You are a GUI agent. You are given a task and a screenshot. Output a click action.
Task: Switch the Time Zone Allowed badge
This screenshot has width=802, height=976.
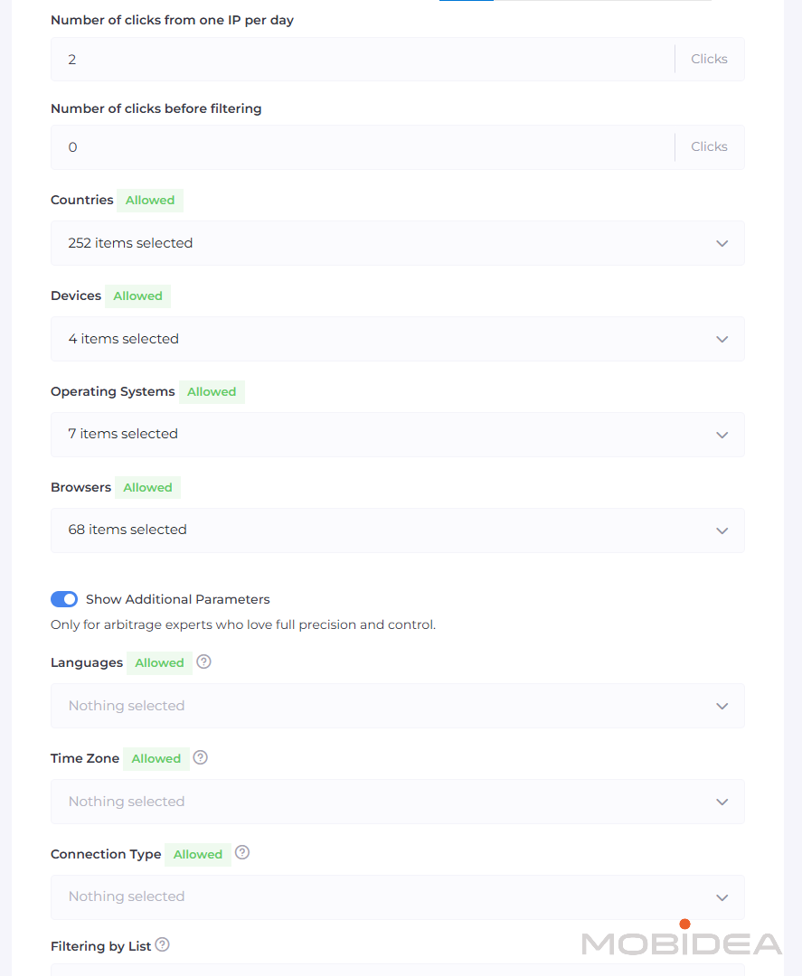(156, 759)
